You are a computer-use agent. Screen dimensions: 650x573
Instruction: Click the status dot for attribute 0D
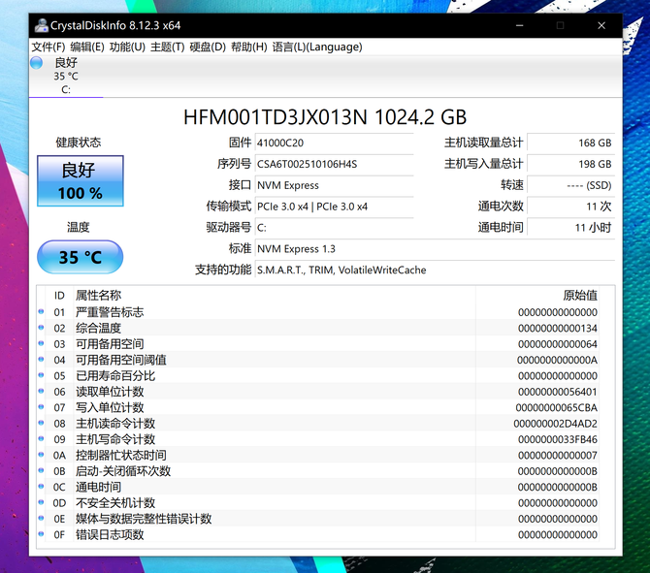[41, 502]
